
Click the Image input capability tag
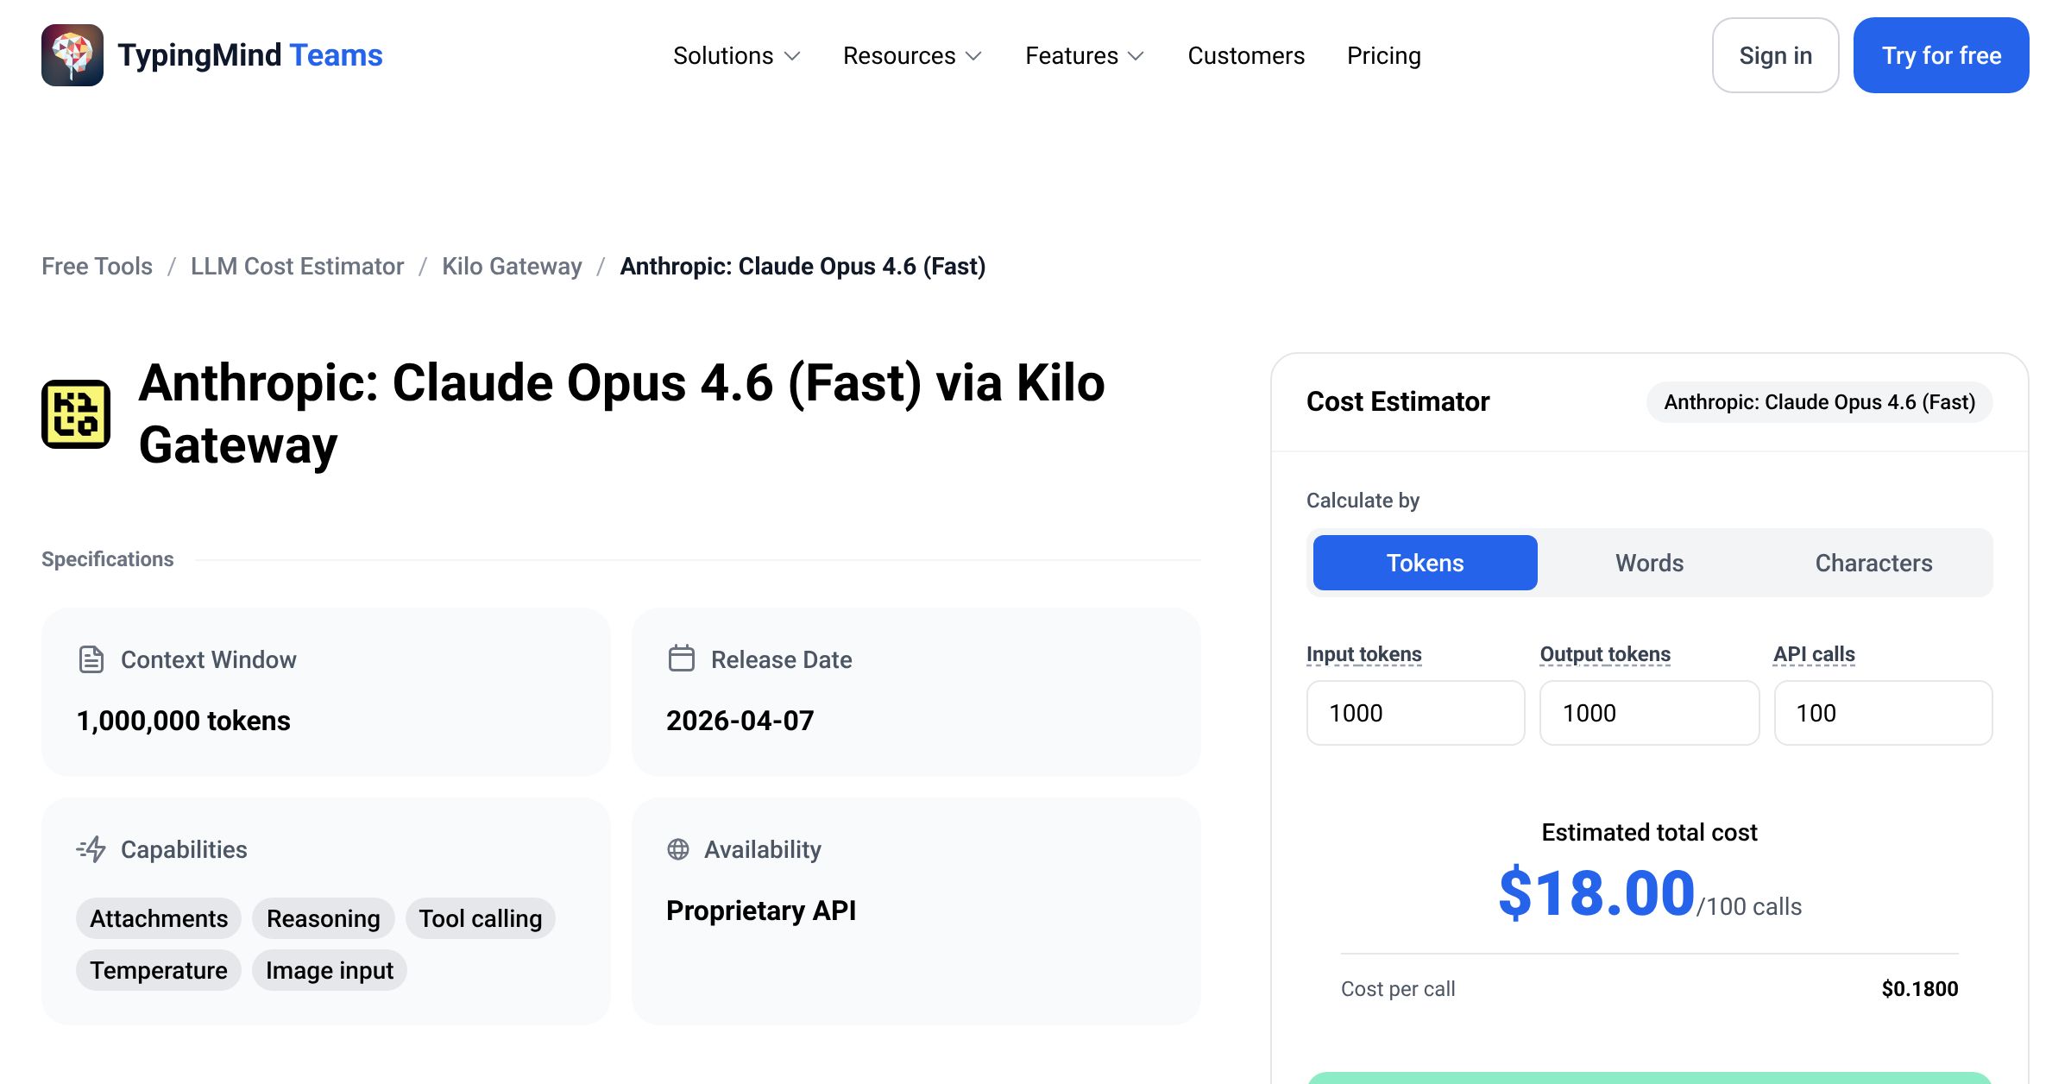click(x=330, y=970)
